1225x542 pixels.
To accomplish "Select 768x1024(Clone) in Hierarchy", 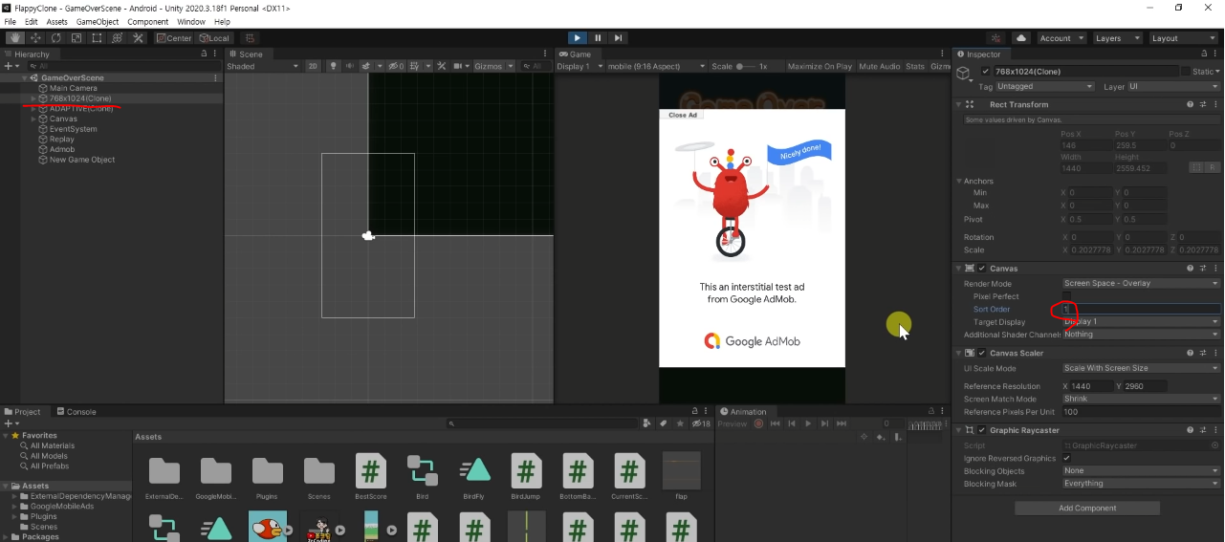I will coord(80,98).
